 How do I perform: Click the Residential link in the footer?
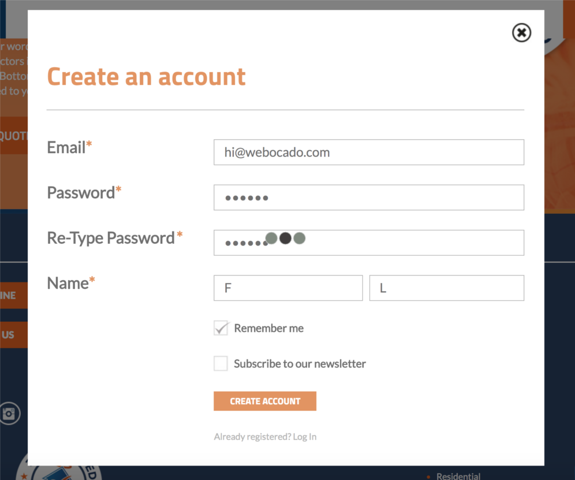click(458, 476)
